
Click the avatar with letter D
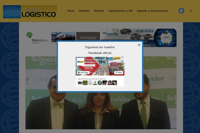click(x=100, y=83)
